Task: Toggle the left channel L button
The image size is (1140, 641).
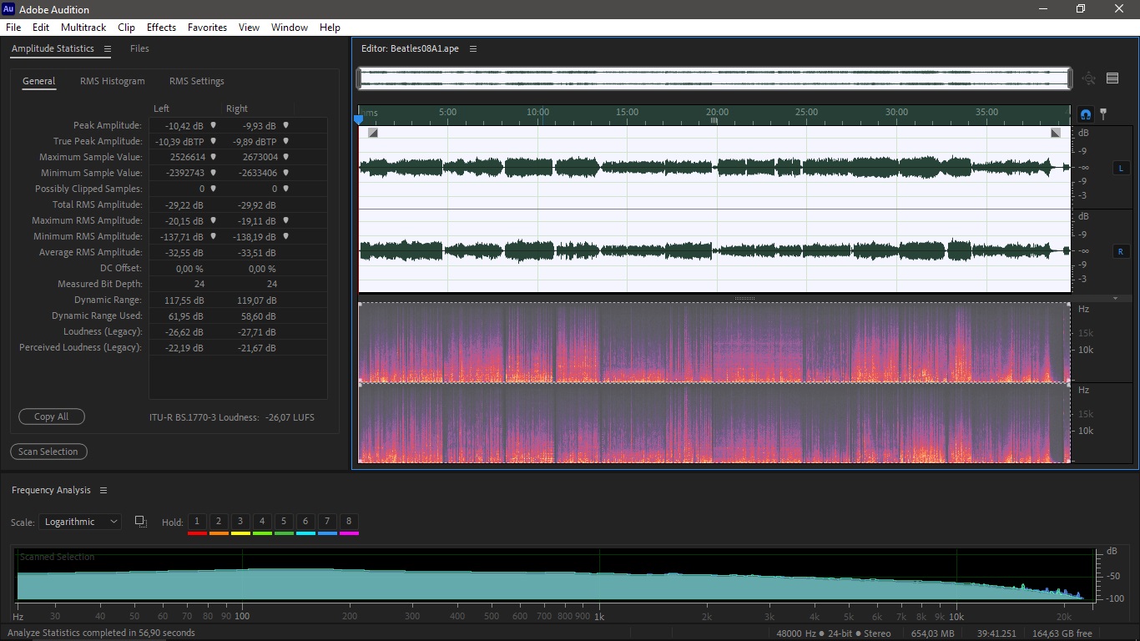Action: coord(1120,169)
